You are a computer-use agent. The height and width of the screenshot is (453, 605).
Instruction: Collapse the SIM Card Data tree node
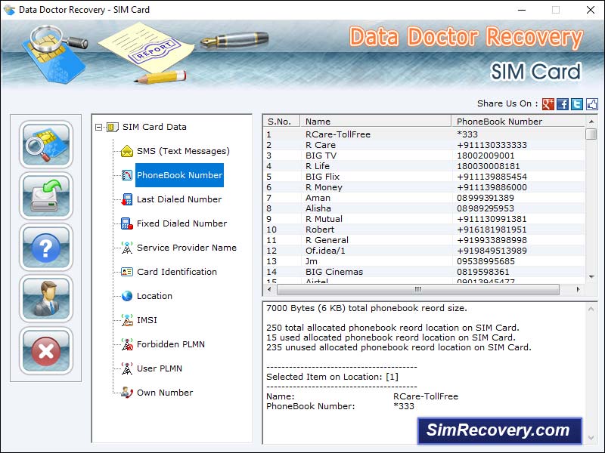[x=99, y=127]
